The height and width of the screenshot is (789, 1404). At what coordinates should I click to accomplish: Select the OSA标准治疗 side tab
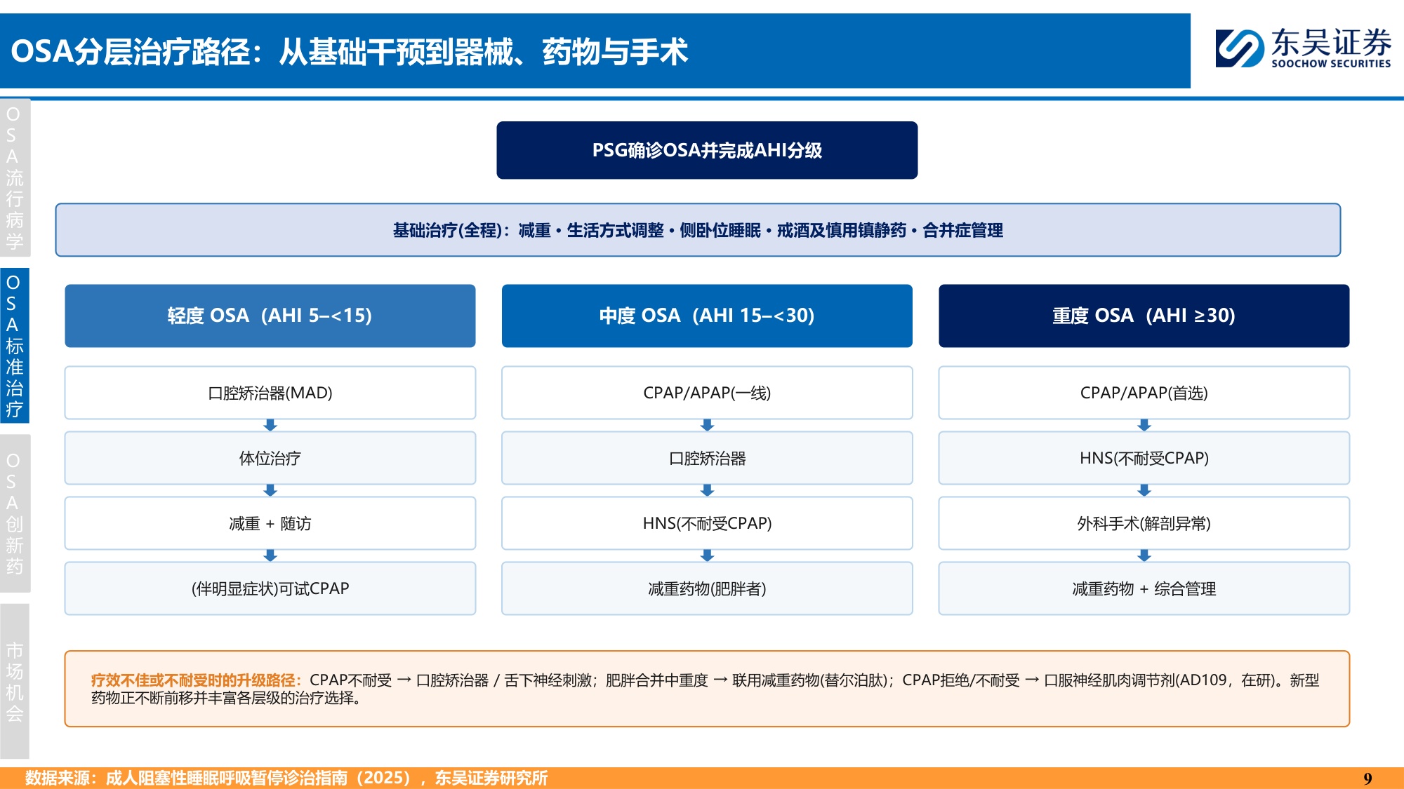coord(15,345)
